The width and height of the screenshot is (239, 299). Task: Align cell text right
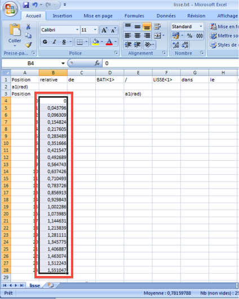pos(147,35)
